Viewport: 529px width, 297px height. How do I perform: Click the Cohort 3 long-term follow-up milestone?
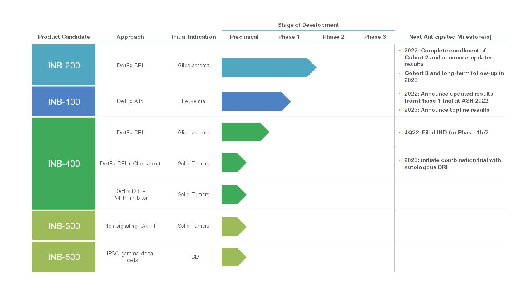(x=454, y=77)
